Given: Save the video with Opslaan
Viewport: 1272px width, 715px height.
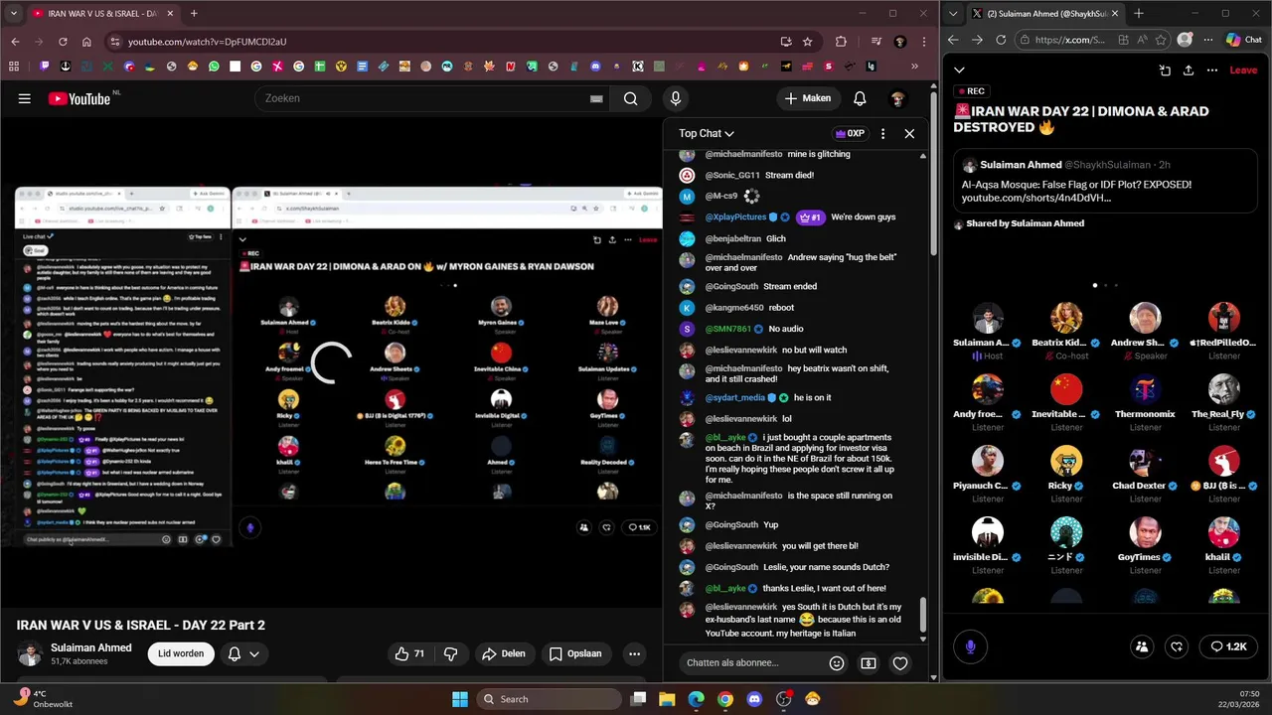Looking at the screenshot, I should (x=575, y=653).
